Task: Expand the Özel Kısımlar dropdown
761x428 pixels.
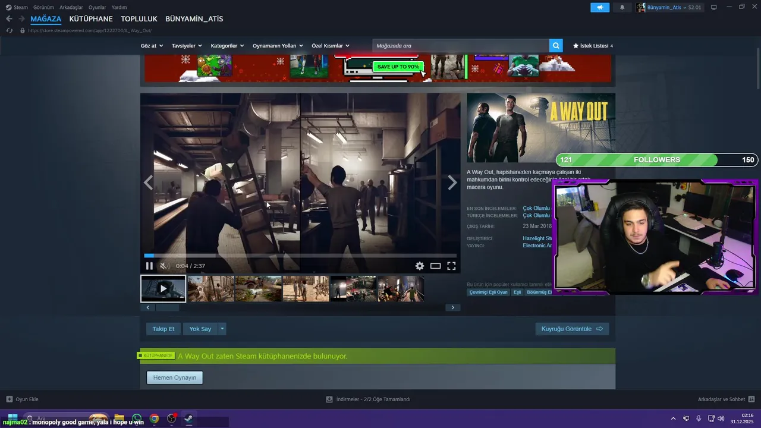Action: point(331,46)
